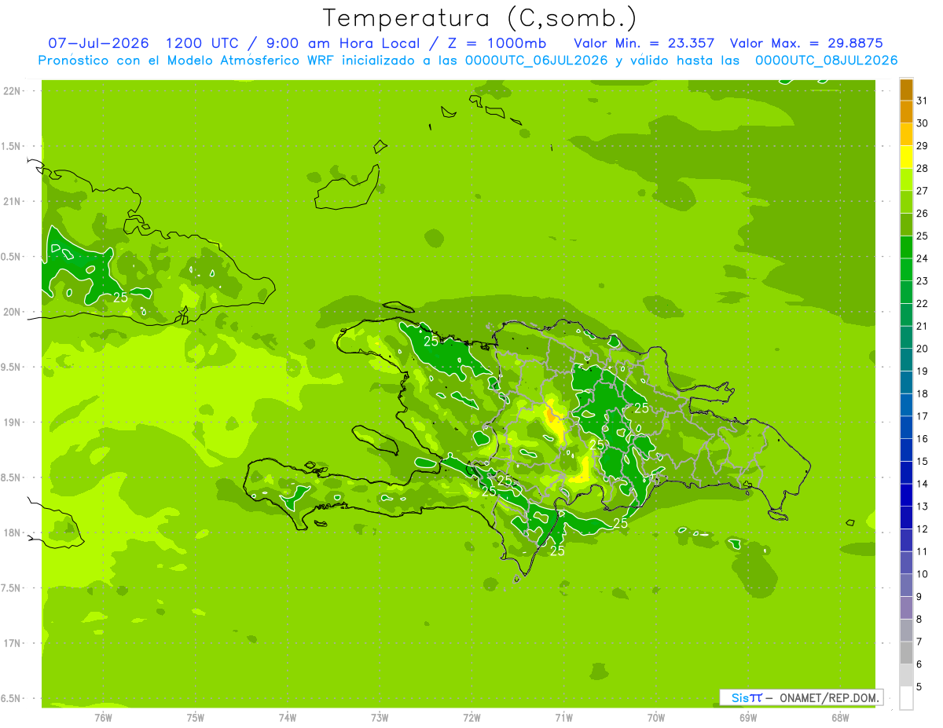Click the teal 20 degree legend swatch

point(906,338)
